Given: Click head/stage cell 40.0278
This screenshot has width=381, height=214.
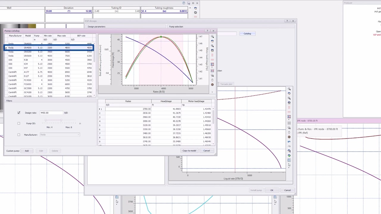Looking at the screenshot, I should pyautogui.click(x=166, y=121).
